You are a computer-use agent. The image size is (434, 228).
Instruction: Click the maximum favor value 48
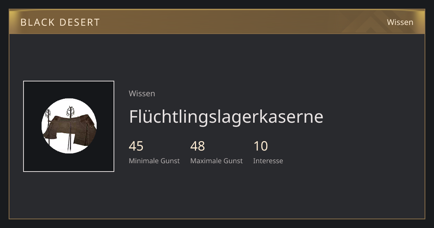click(197, 146)
